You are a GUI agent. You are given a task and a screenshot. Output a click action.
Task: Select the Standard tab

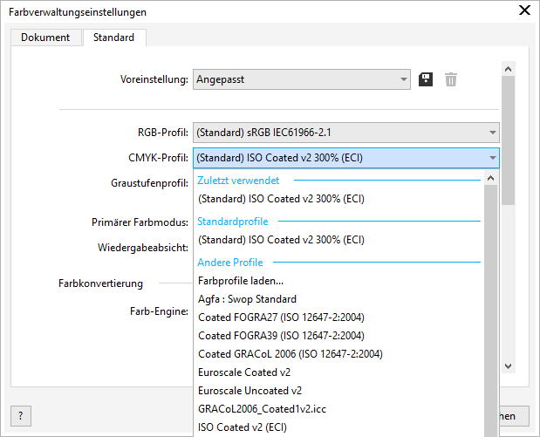click(113, 38)
